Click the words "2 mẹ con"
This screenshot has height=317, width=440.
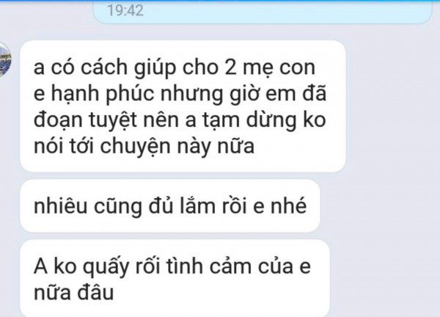[270, 68]
